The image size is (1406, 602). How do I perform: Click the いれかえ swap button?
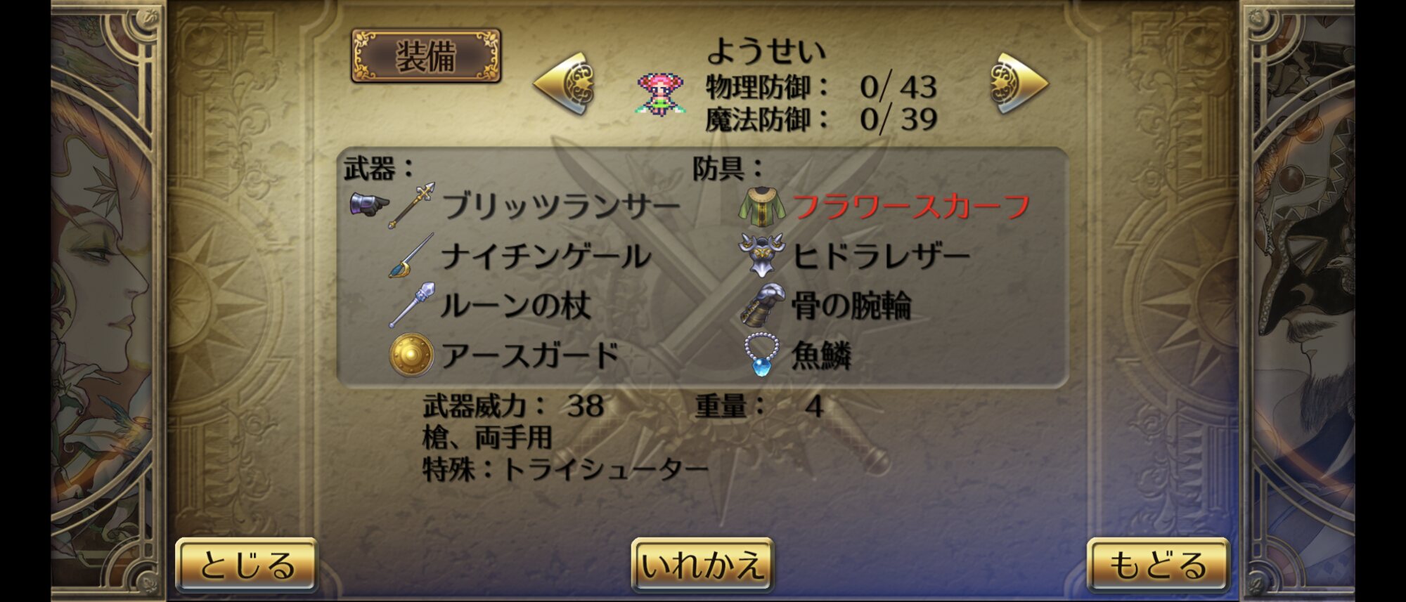point(702,565)
